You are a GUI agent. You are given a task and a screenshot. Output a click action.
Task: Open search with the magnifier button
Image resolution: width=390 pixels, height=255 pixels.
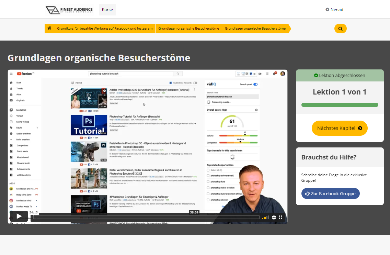coord(340,29)
